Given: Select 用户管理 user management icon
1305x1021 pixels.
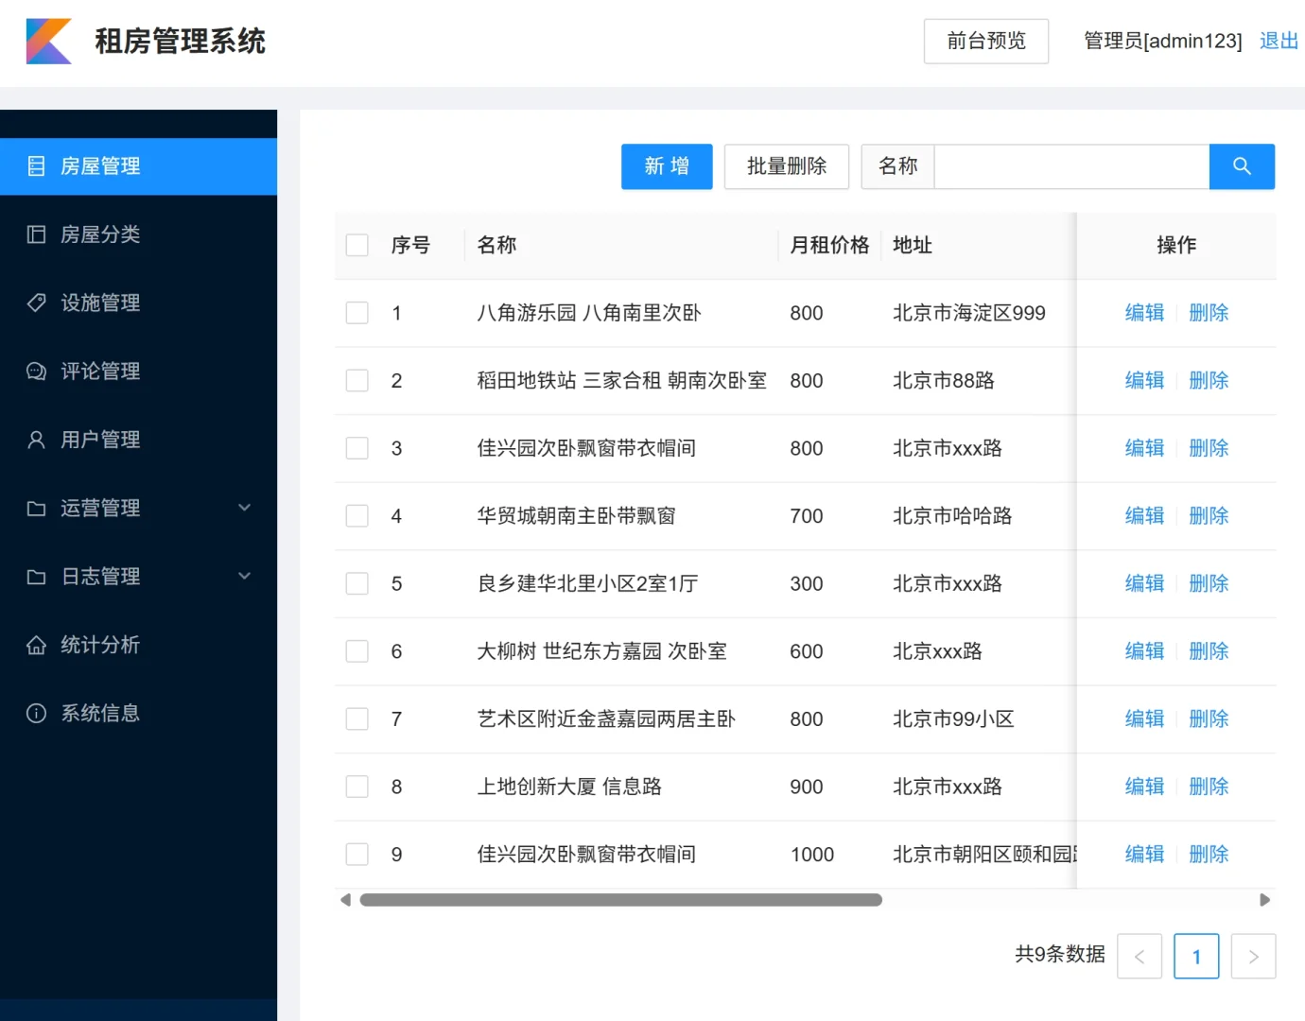Looking at the screenshot, I should point(36,439).
